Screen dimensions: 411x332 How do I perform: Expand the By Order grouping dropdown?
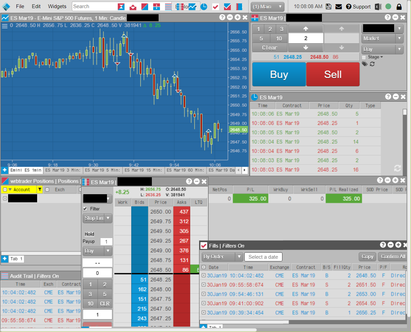pyautogui.click(x=222, y=257)
